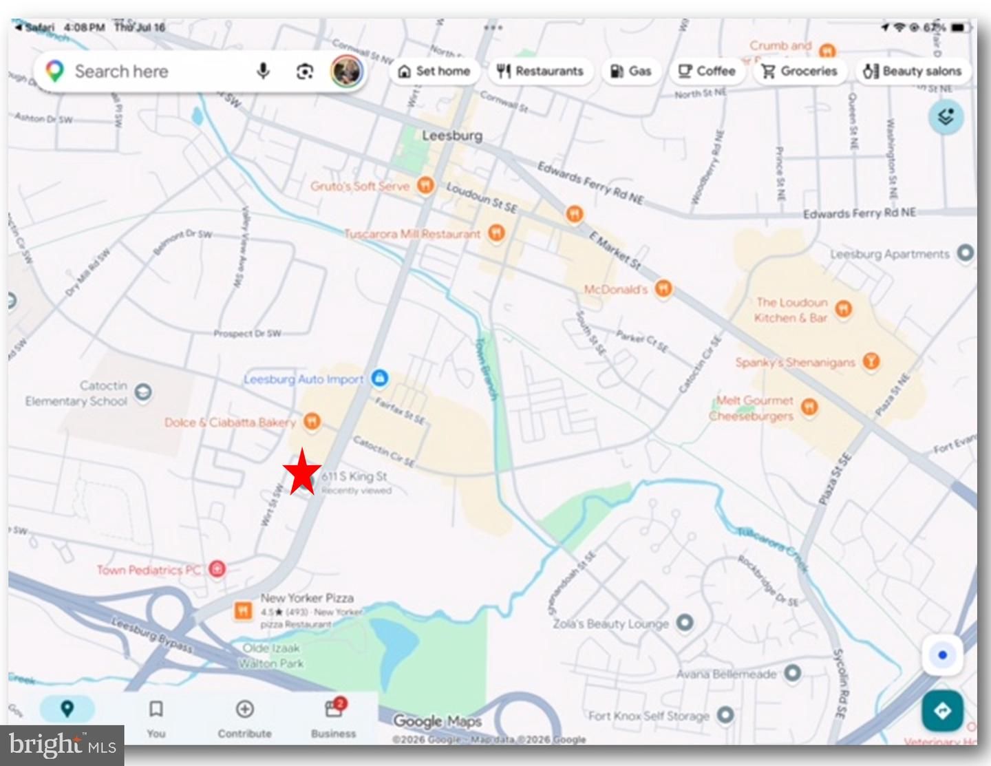Tap the Parker Ct SE label
This screenshot has width=991, height=766.
tap(642, 341)
